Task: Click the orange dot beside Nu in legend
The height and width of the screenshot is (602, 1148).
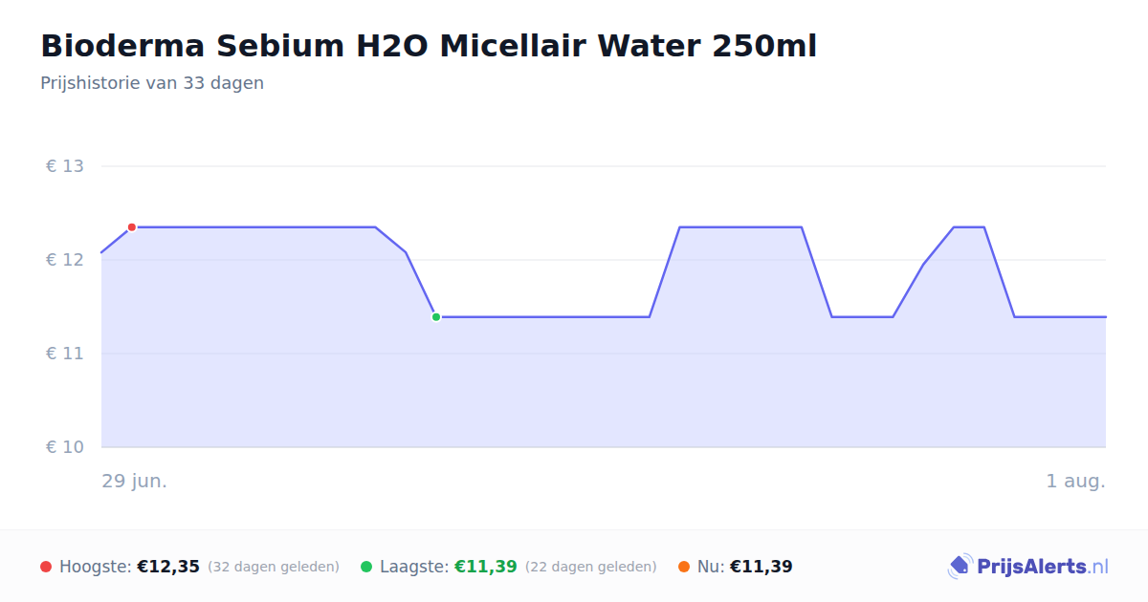Action: (x=684, y=567)
